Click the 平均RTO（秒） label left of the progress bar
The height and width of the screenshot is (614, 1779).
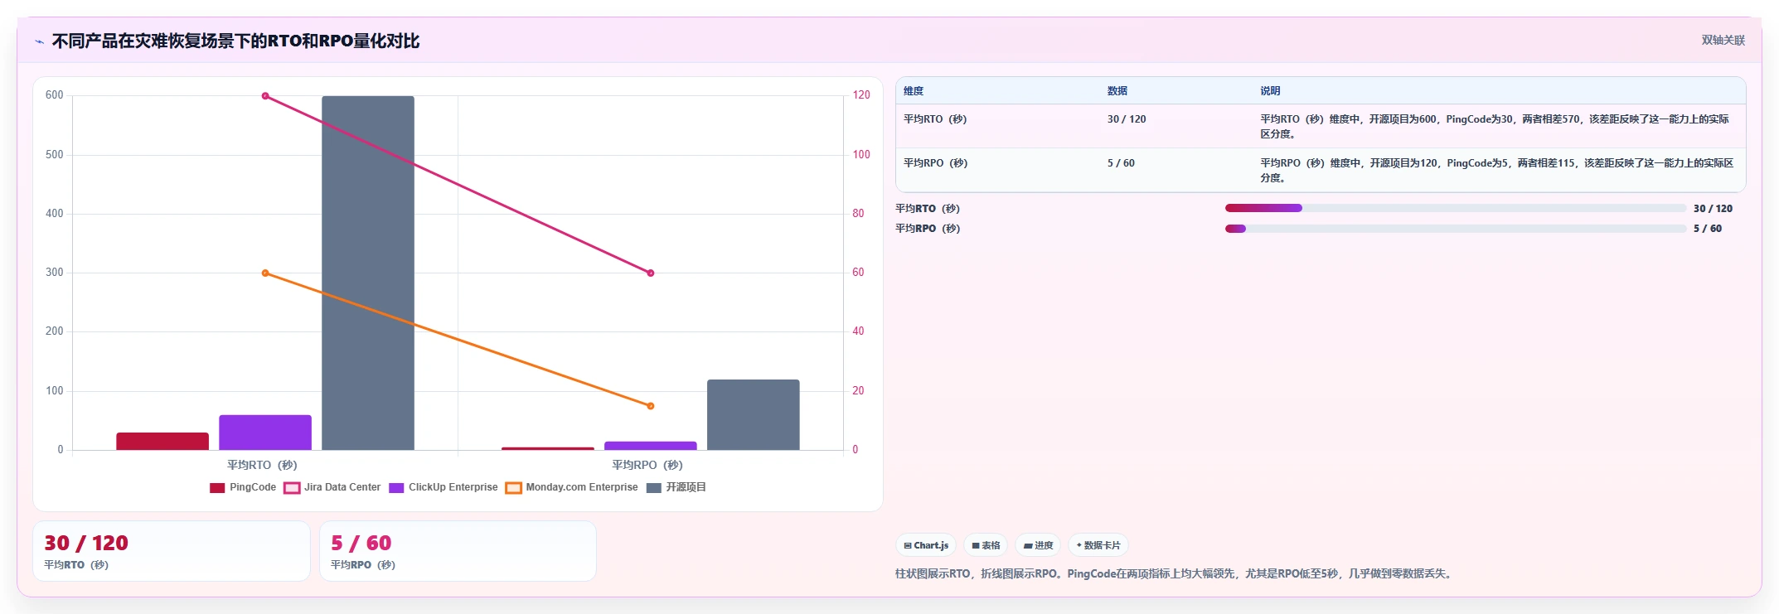(928, 209)
